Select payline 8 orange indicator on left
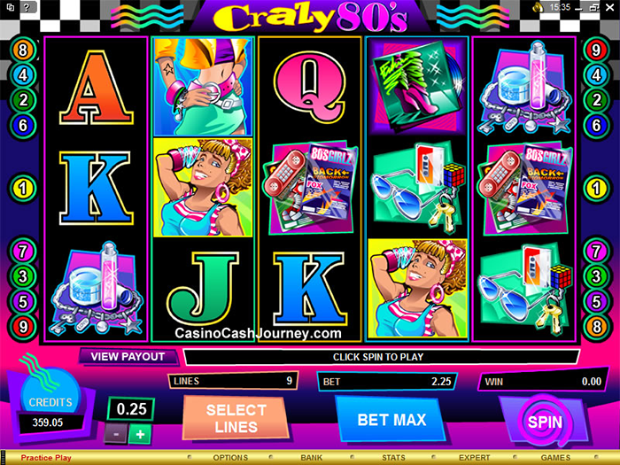Viewport: 620px width, 465px height. click(23, 50)
